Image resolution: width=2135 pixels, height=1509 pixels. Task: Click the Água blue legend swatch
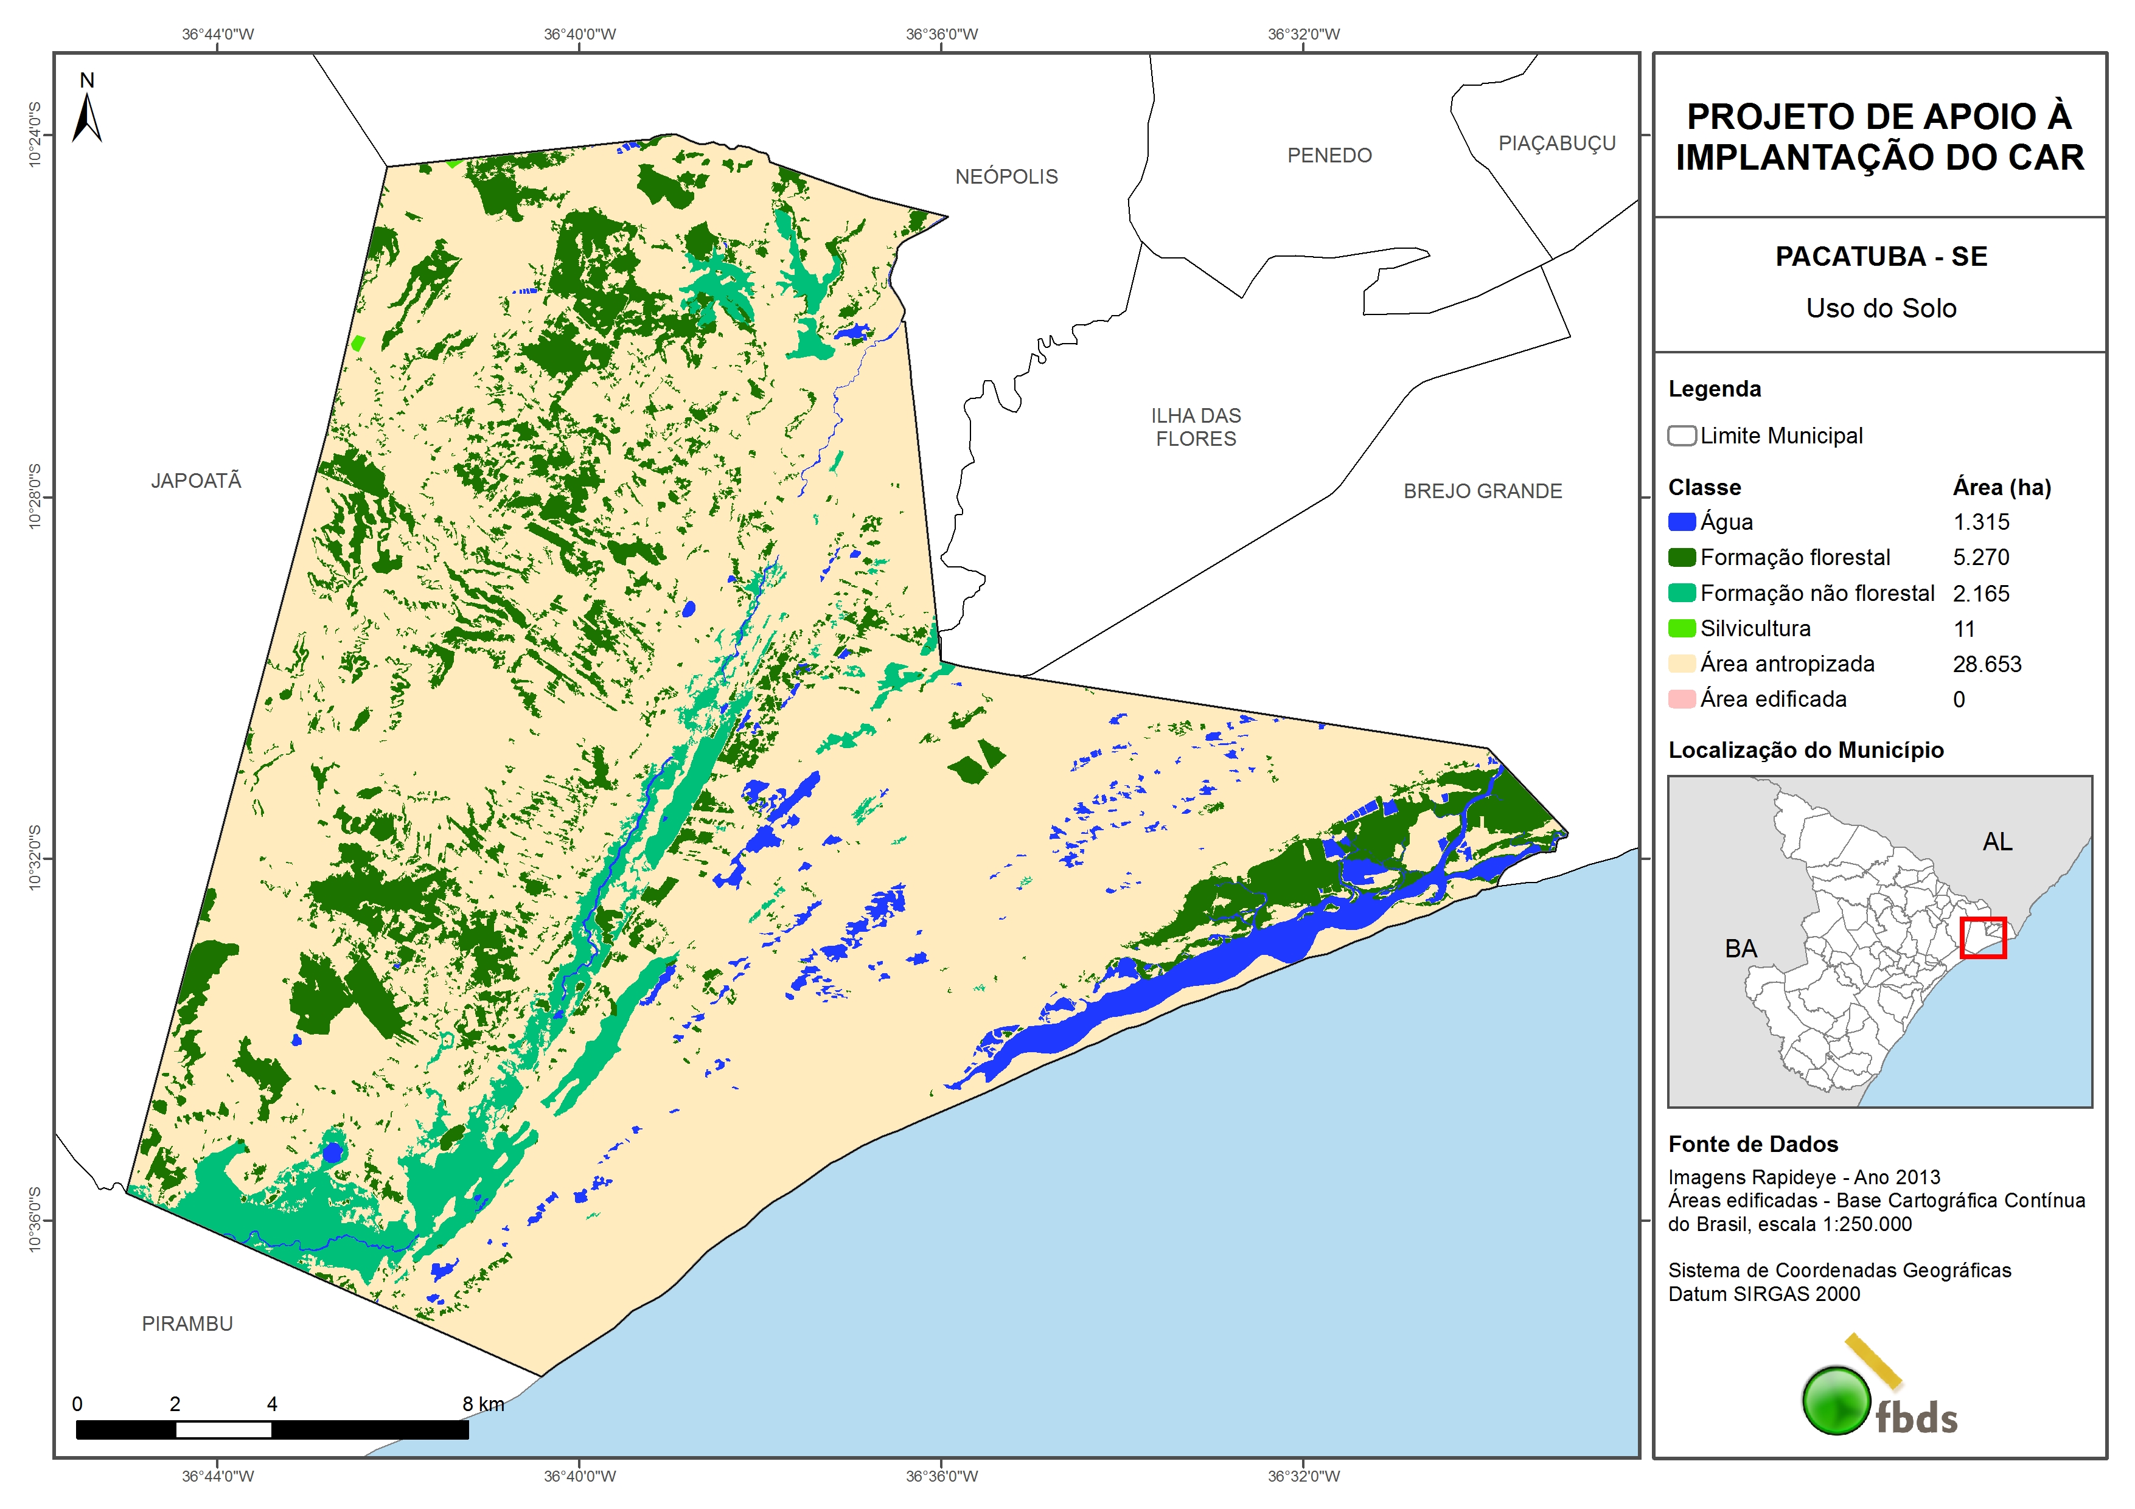coord(1681,522)
